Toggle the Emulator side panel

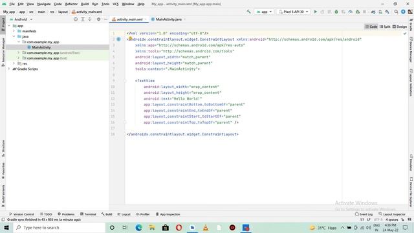click(411, 162)
